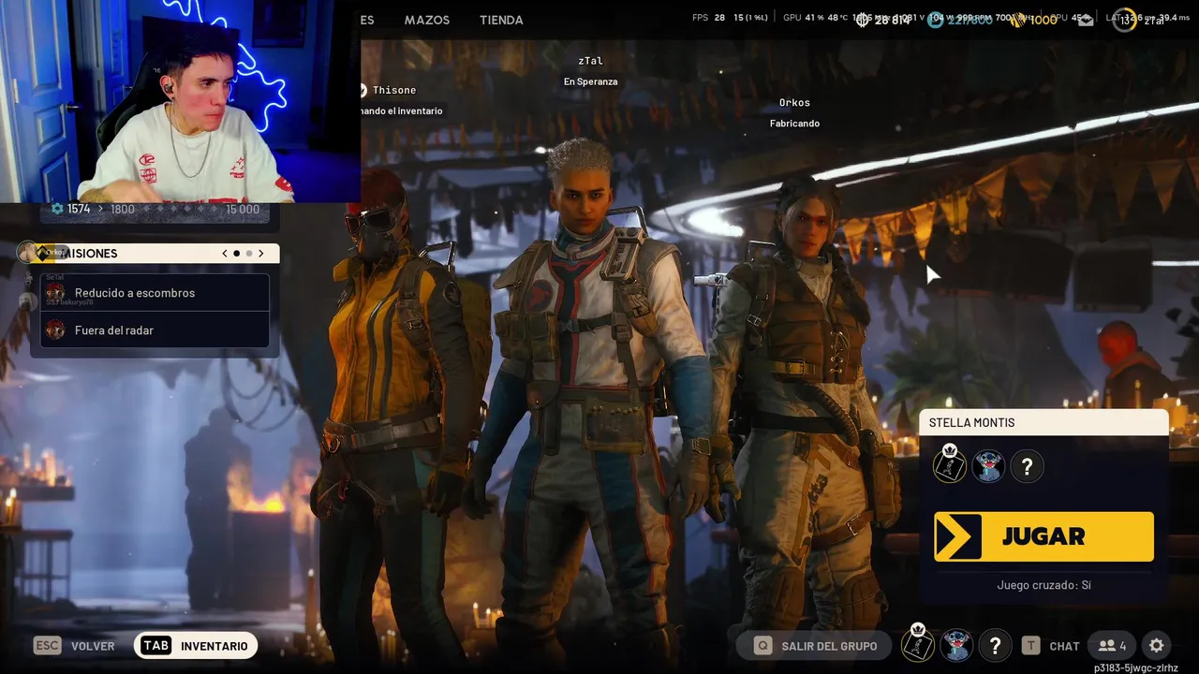Open the MAZOS tab

(427, 20)
